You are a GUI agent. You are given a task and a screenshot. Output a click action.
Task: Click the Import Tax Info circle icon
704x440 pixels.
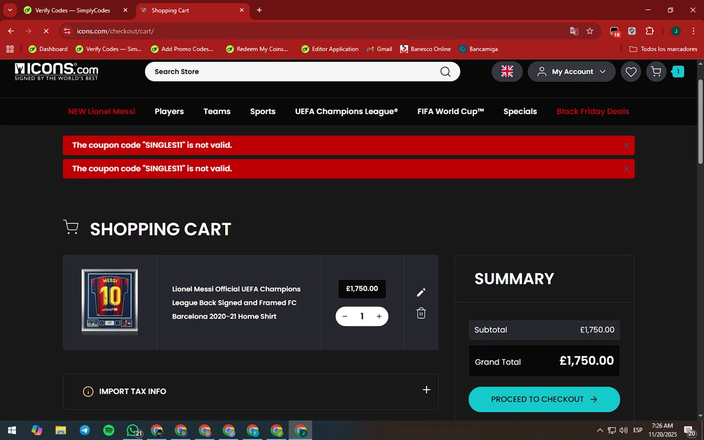tap(88, 392)
